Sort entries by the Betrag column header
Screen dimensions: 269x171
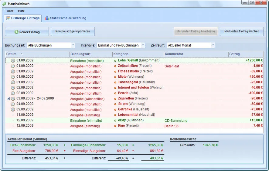245,54
